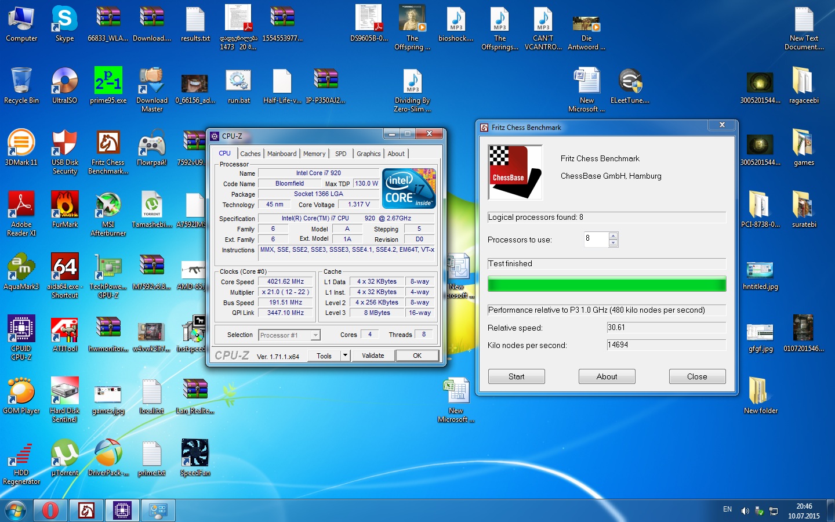The image size is (835, 522).
Task: Select the CPU tab in CPU-Z
Action: point(224,153)
